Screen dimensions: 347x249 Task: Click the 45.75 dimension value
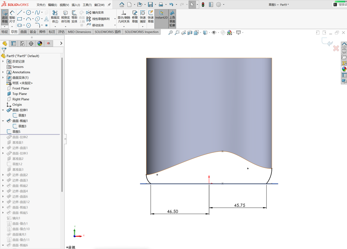click(x=240, y=205)
